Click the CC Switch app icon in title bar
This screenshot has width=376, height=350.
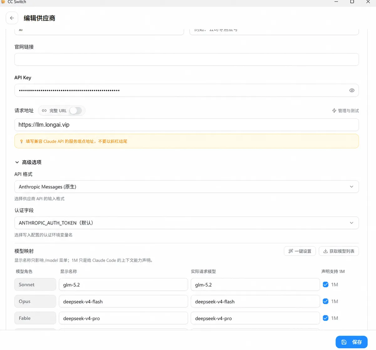coord(3,2)
